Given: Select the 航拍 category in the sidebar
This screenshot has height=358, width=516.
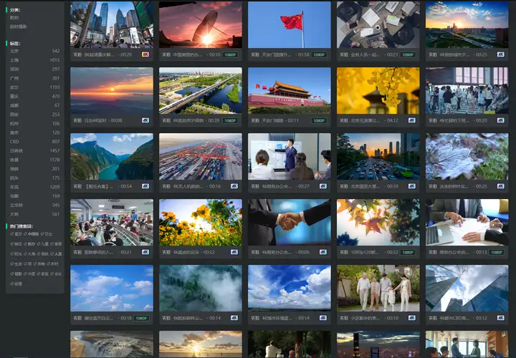Looking at the screenshot, I should click(x=14, y=17).
